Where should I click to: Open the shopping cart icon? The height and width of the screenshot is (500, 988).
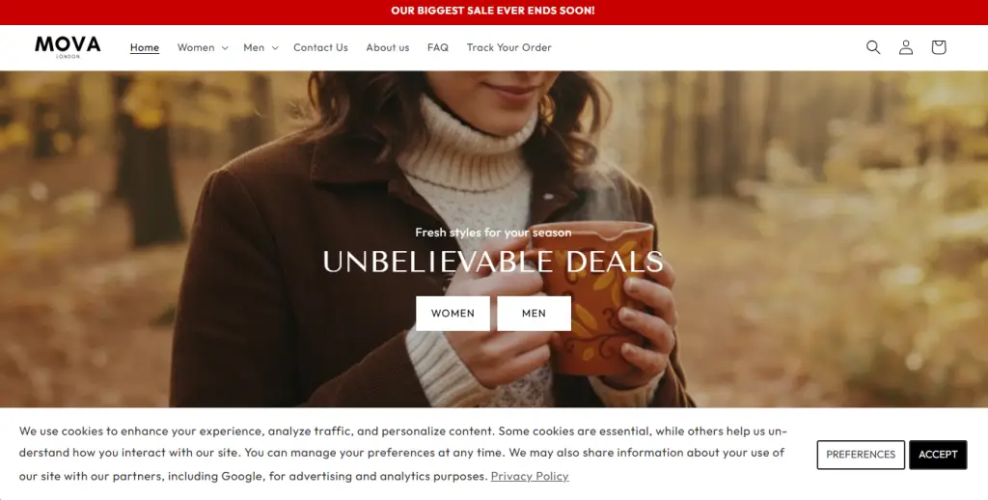pos(938,47)
